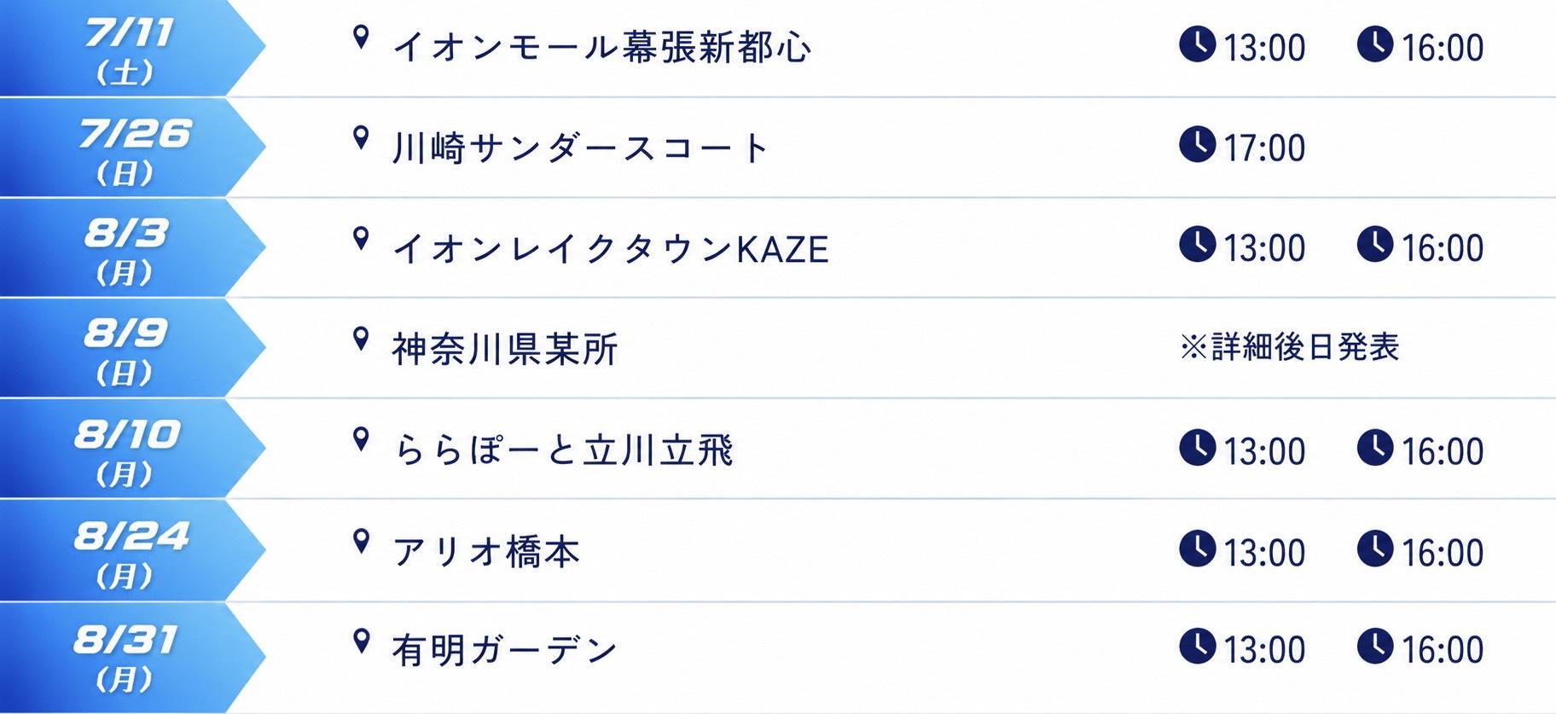Image resolution: width=1556 pixels, height=714 pixels.
Task: Click the ※詳細後日発表 notice text
Action: [1290, 346]
